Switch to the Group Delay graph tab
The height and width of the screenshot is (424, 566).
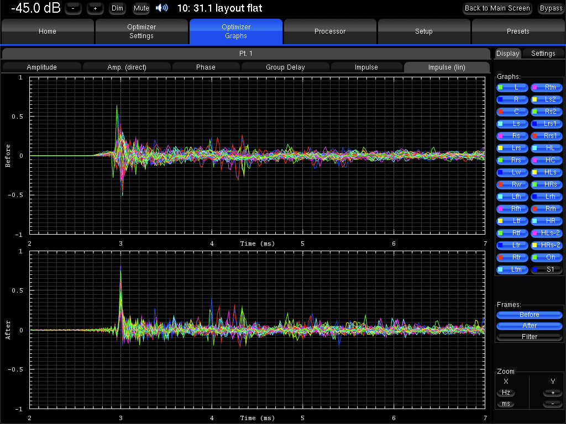(285, 67)
